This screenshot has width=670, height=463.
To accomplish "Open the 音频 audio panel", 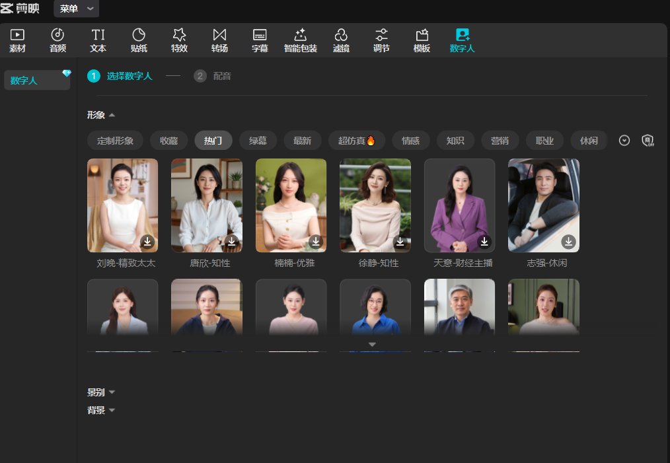I will click(x=57, y=40).
